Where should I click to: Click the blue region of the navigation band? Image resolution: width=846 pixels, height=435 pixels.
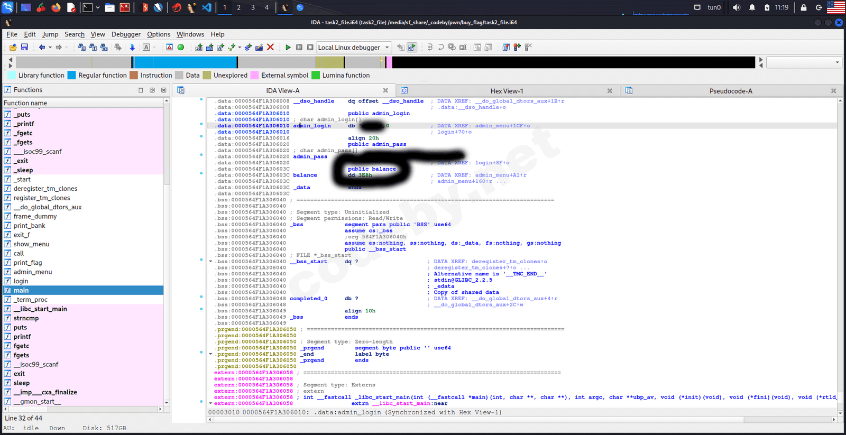[x=185, y=62]
